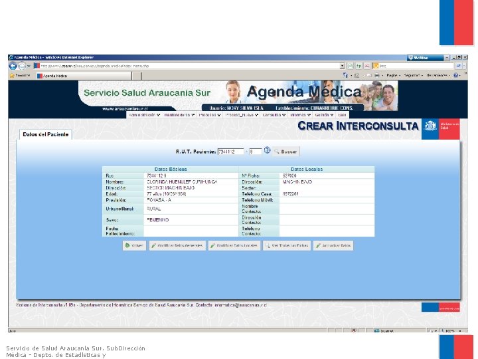Viewport: 478px width, 359px height.
Task: Open the Seguridad dropdown menu
Action: click(413, 75)
